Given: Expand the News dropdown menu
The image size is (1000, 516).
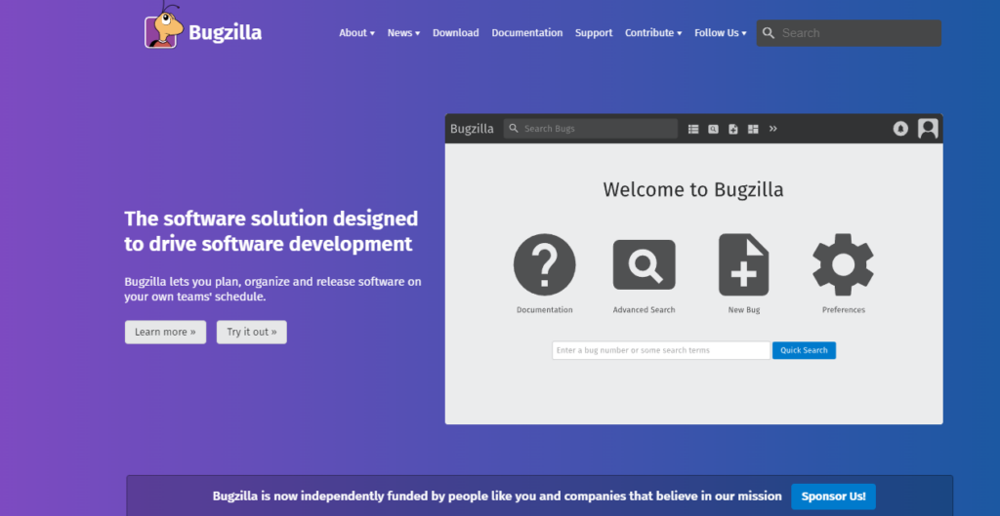Looking at the screenshot, I should click(x=403, y=33).
